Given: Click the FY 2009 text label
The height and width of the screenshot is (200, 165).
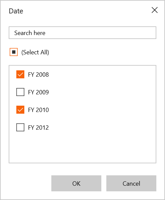Looking at the screenshot, I should click(38, 92).
